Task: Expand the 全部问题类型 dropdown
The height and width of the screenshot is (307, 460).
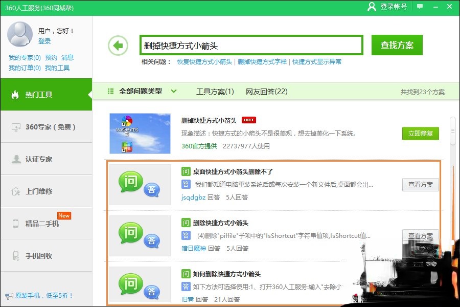Action: (x=147, y=90)
